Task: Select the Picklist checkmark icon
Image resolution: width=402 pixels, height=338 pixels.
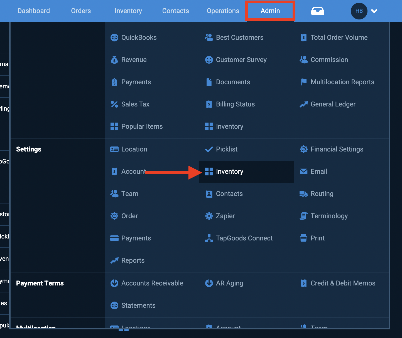Action: (209, 149)
